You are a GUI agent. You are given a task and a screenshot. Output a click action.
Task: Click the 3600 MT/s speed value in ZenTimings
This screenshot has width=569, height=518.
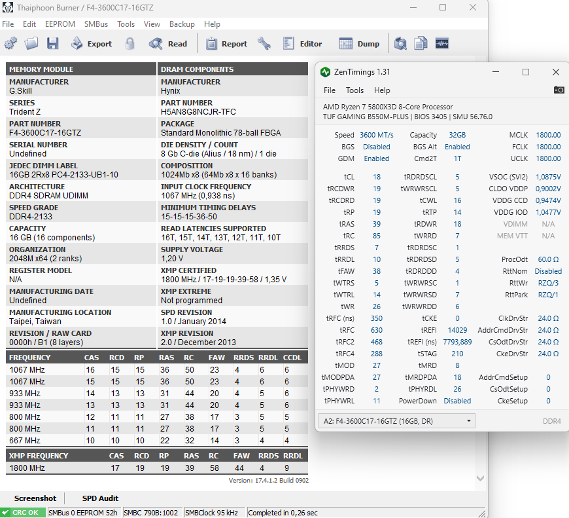(376, 135)
